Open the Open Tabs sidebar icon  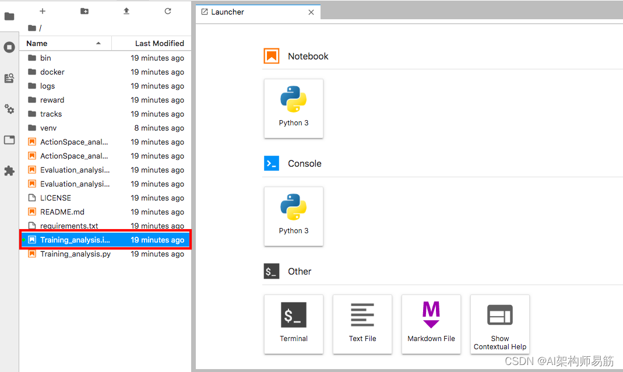9,140
